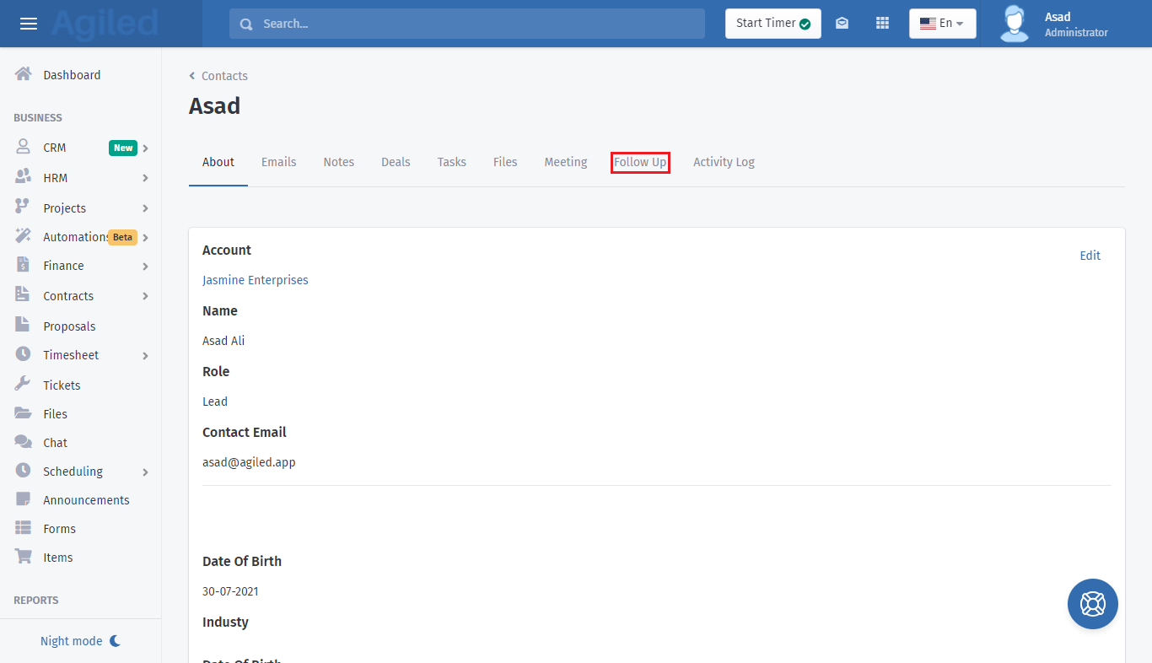The image size is (1152, 663).
Task: Click the Dashboard home icon
Action: (24, 74)
